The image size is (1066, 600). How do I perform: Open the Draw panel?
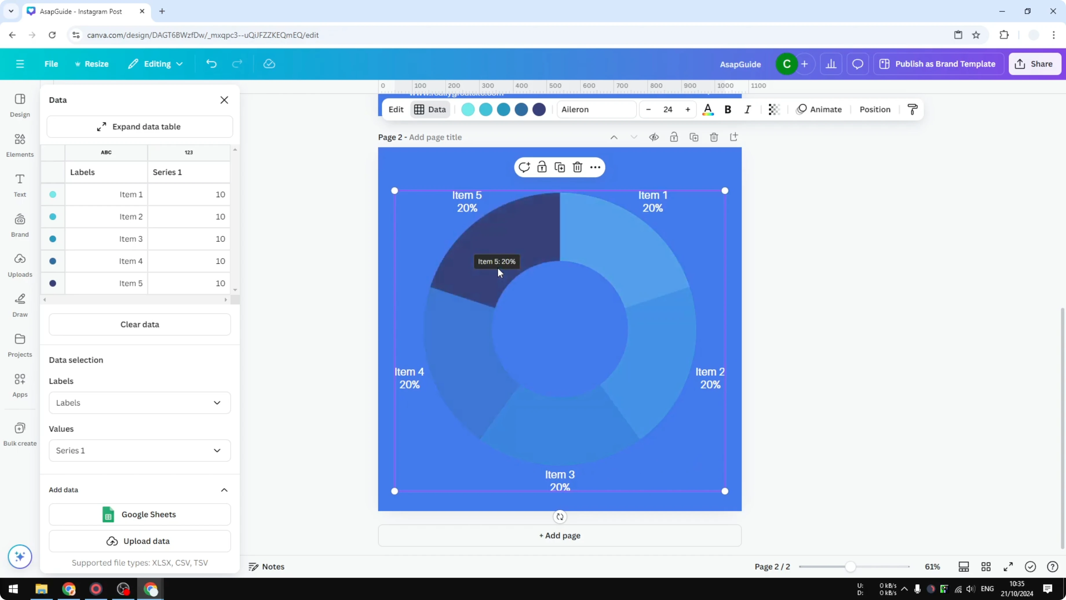point(19,305)
